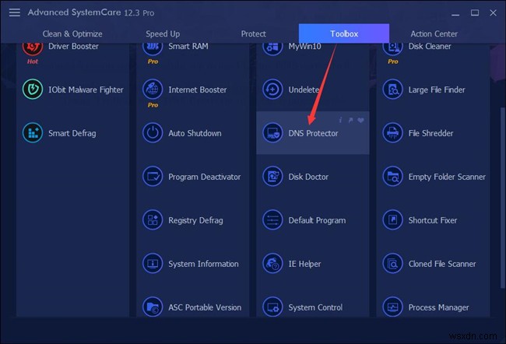
Task: Click the MyWin10 icon
Action: pos(272,49)
